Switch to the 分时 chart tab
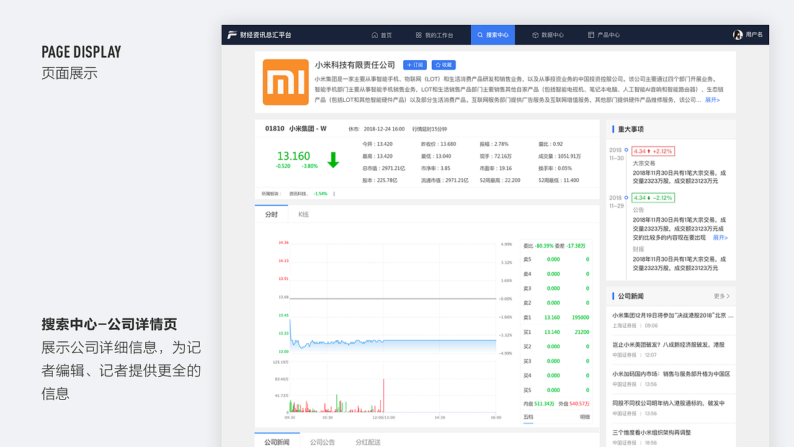This screenshot has height=447, width=794. [x=271, y=214]
